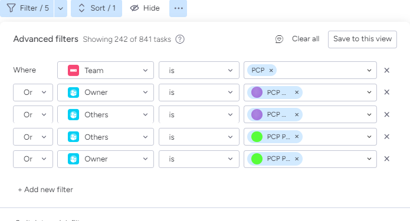Click Add new filter link
Screen dimensions: 410x221
[x=45, y=190]
